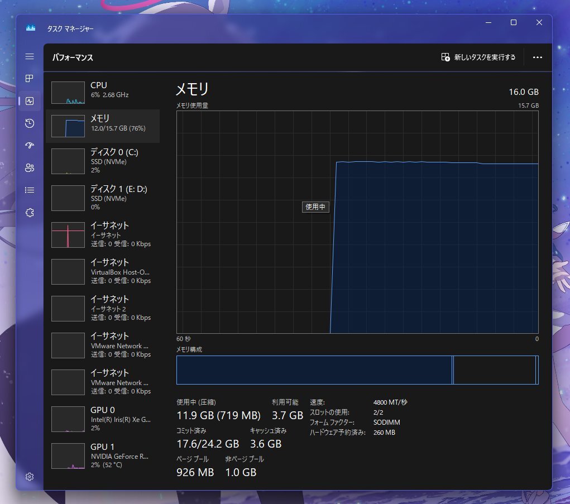Show ディスク 0 (C:) performance

tap(103, 161)
